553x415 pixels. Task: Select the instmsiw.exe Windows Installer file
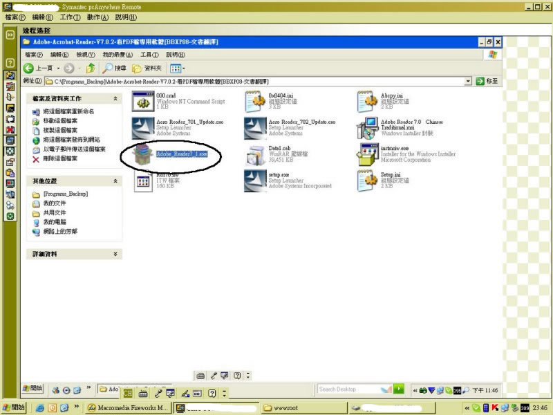point(406,154)
